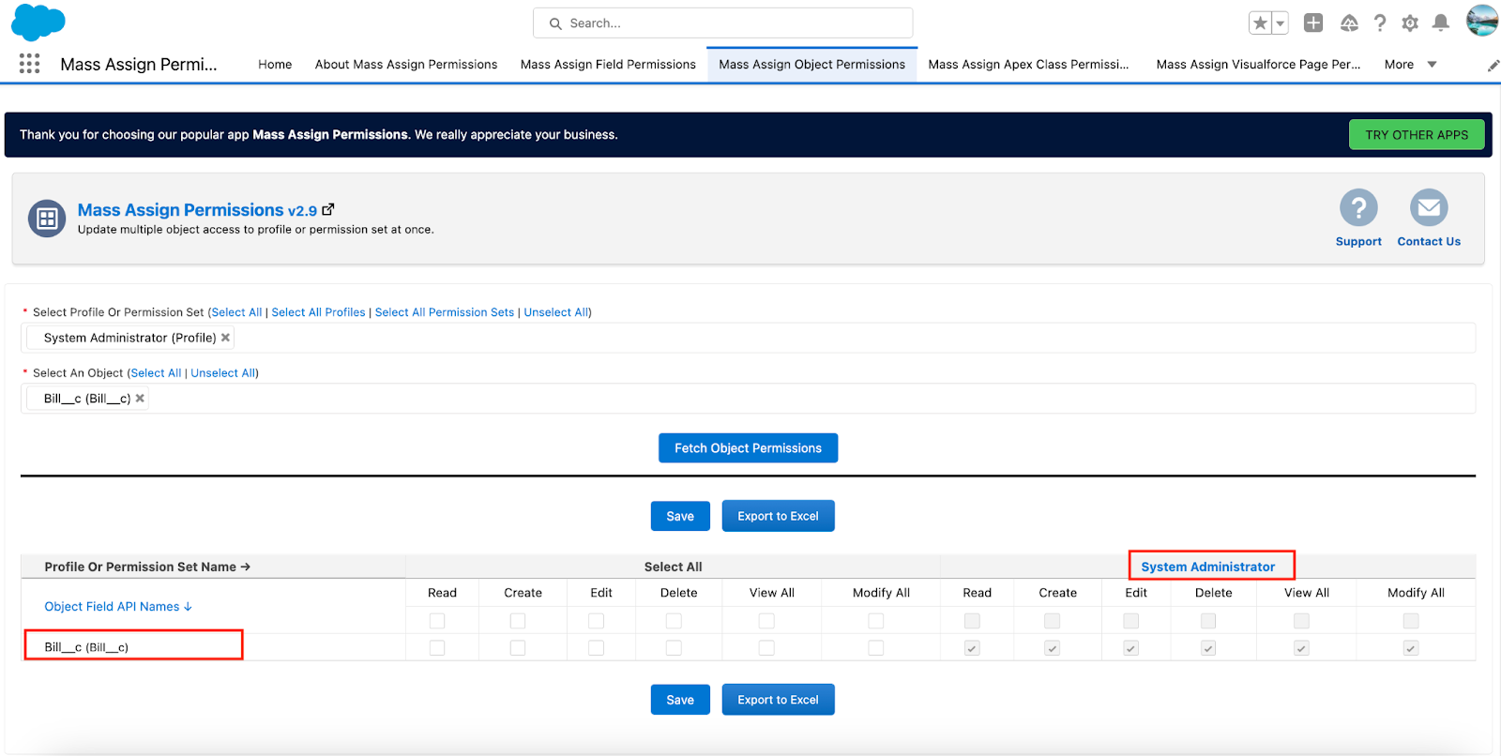
Task: Toggle Select All Read header checkbox
Action: [437, 621]
